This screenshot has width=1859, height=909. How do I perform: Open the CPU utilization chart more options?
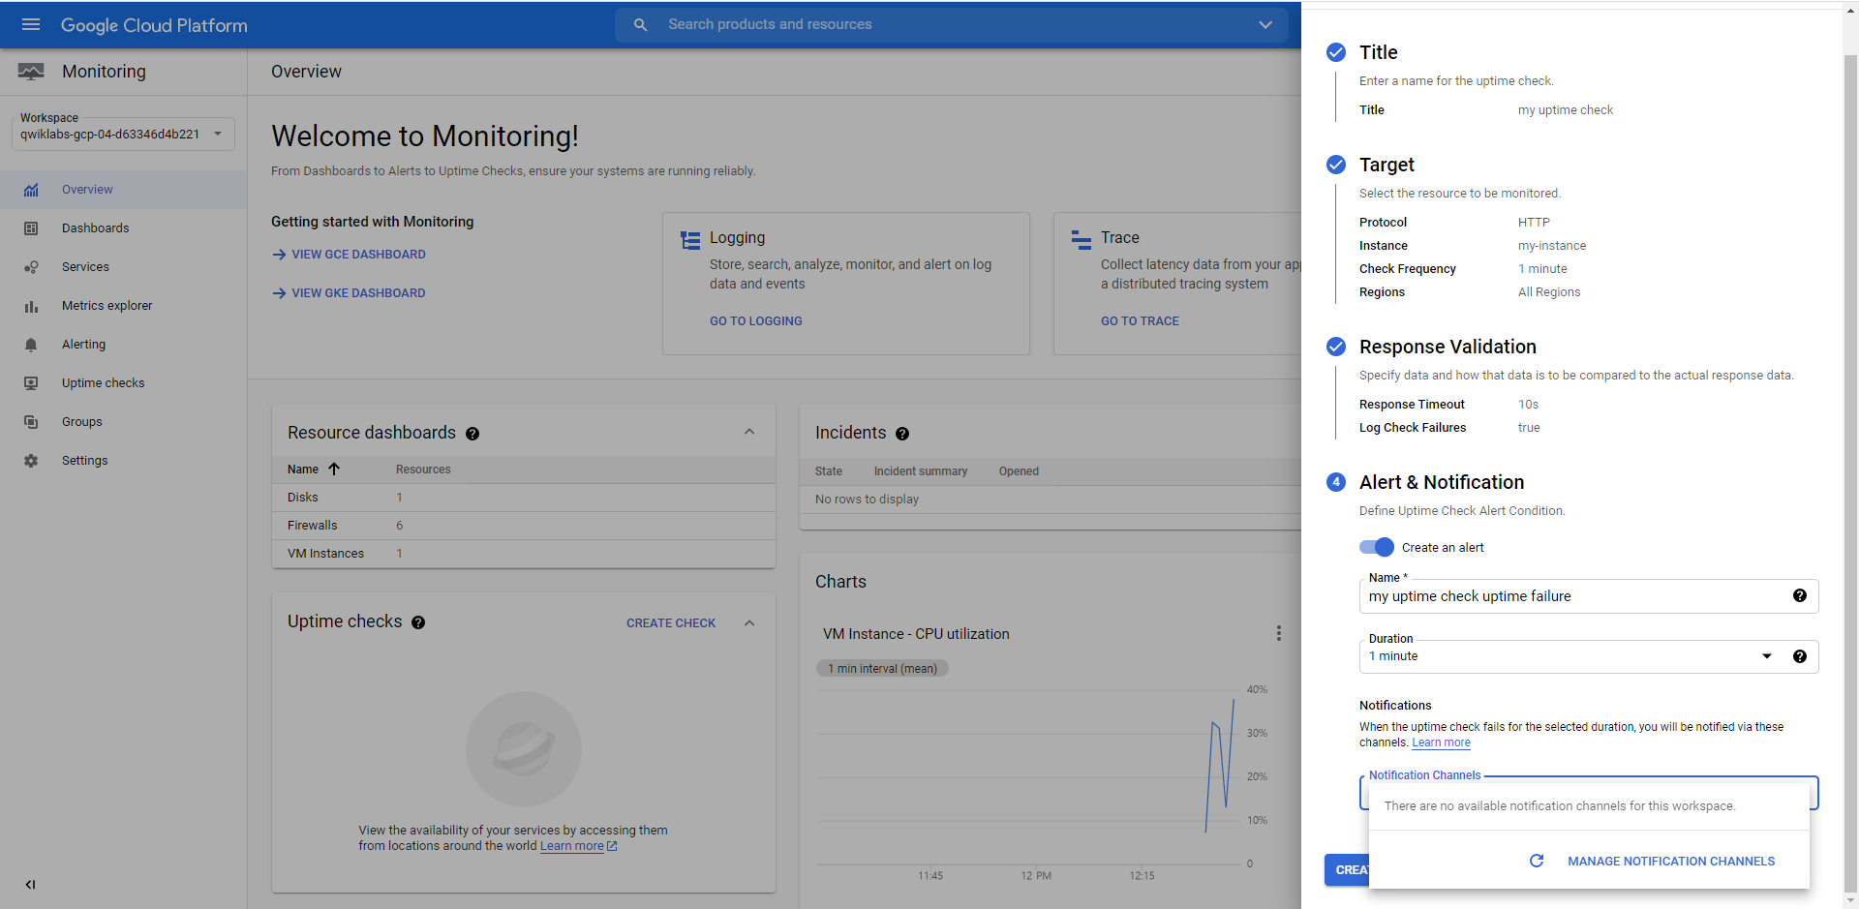(x=1279, y=633)
